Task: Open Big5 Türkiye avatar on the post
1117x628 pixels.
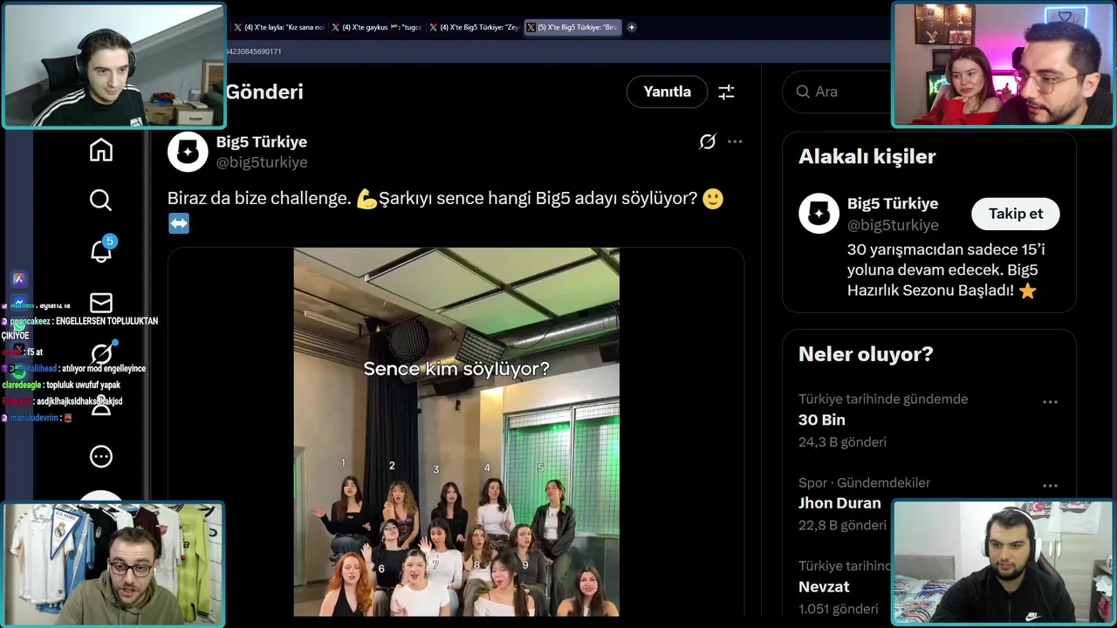Action: (x=188, y=153)
